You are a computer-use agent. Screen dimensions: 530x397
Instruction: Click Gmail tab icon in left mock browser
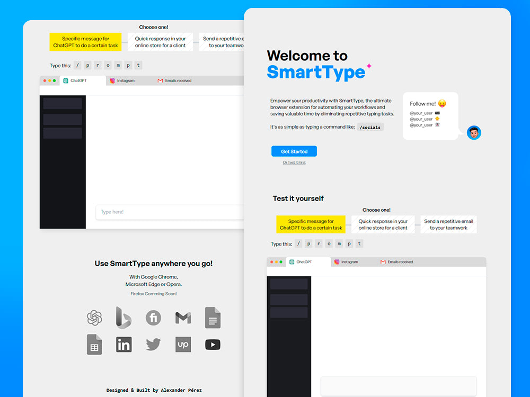[160, 80]
